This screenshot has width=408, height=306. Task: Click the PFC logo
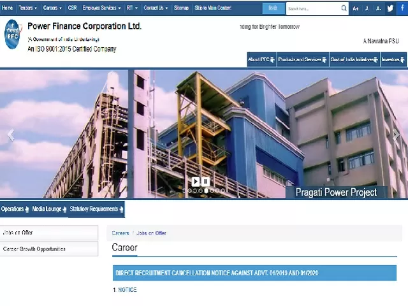[x=13, y=34]
